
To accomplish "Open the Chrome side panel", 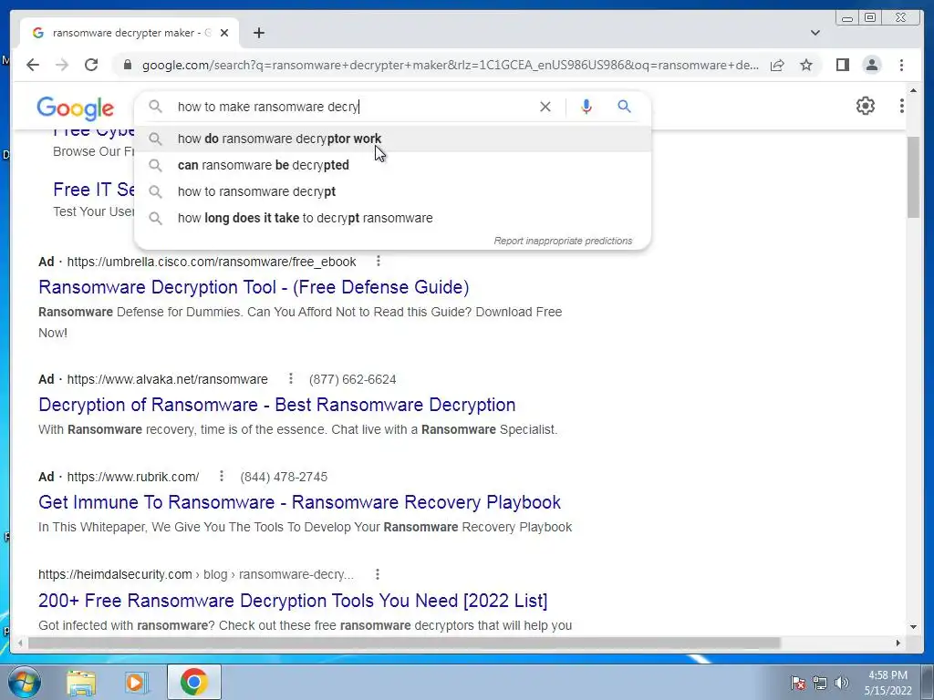I will tap(842, 65).
